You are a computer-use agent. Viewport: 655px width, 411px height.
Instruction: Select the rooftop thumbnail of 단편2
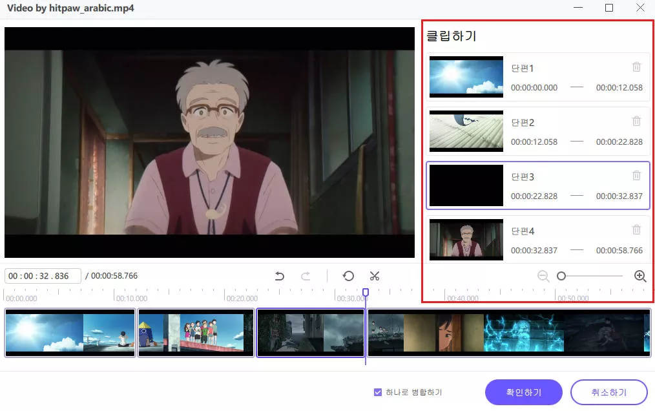pos(466,131)
